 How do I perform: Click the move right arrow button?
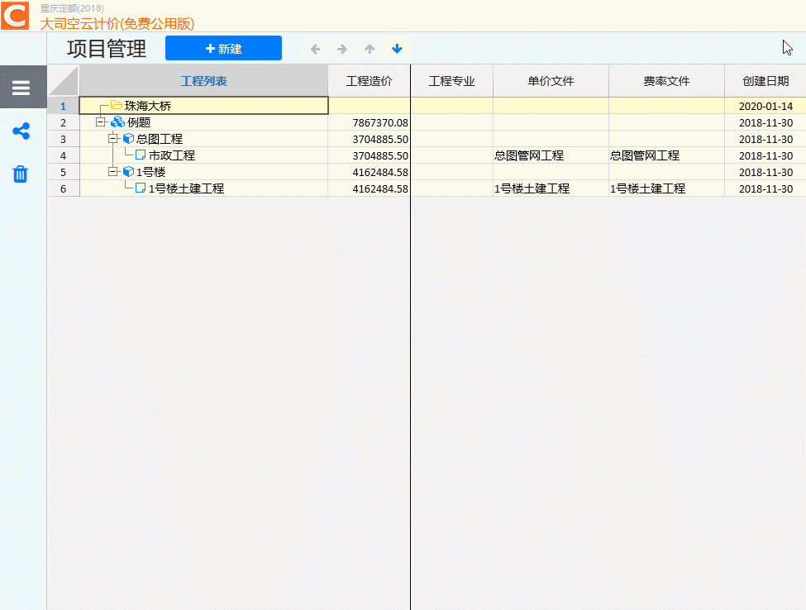coord(342,49)
